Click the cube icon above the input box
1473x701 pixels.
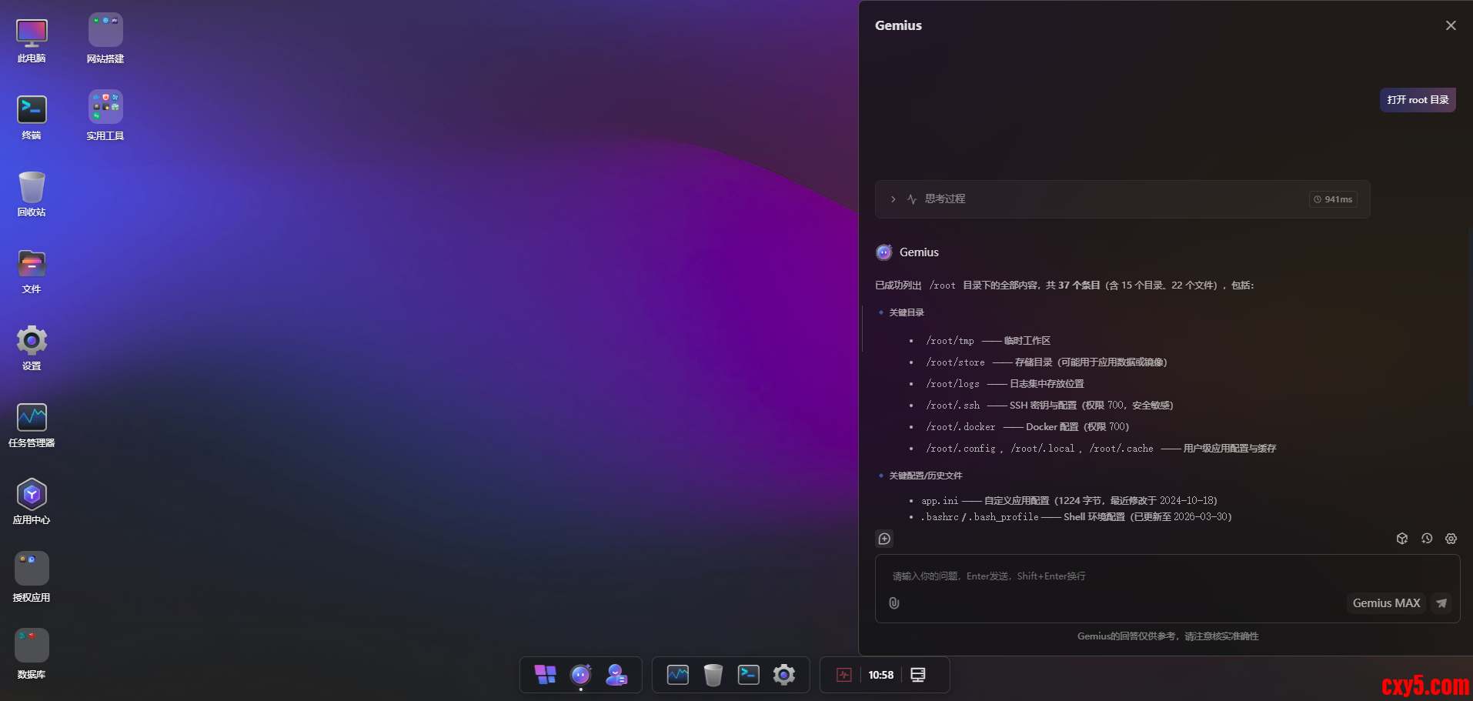click(x=1401, y=539)
